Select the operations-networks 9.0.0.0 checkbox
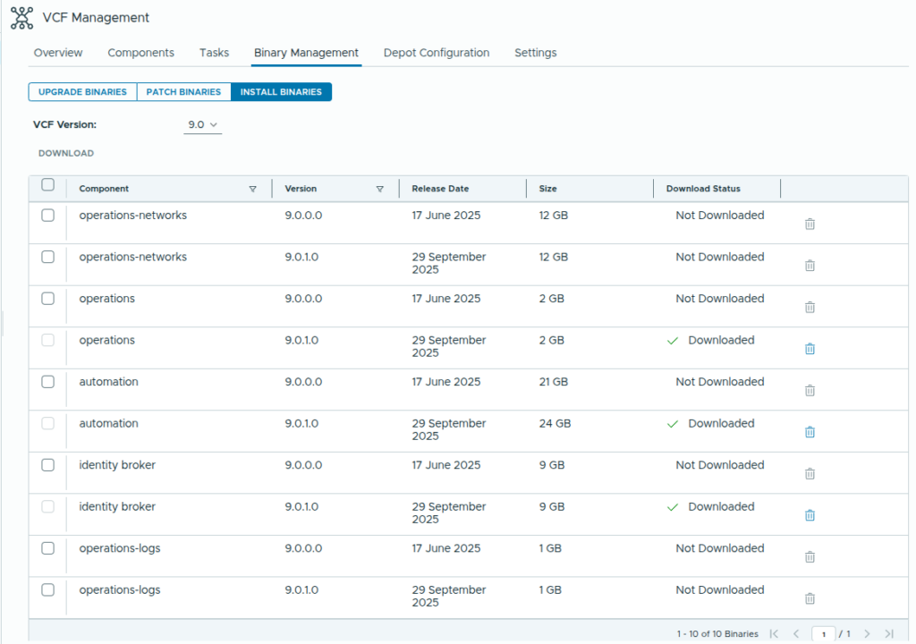The width and height of the screenshot is (916, 644). [48, 216]
